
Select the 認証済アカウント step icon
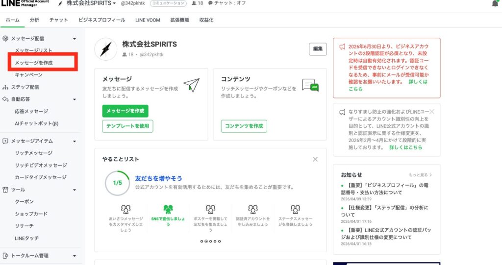(253, 209)
